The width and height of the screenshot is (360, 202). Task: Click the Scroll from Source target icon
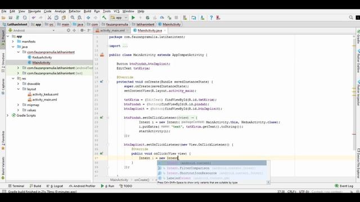click(x=69, y=30)
